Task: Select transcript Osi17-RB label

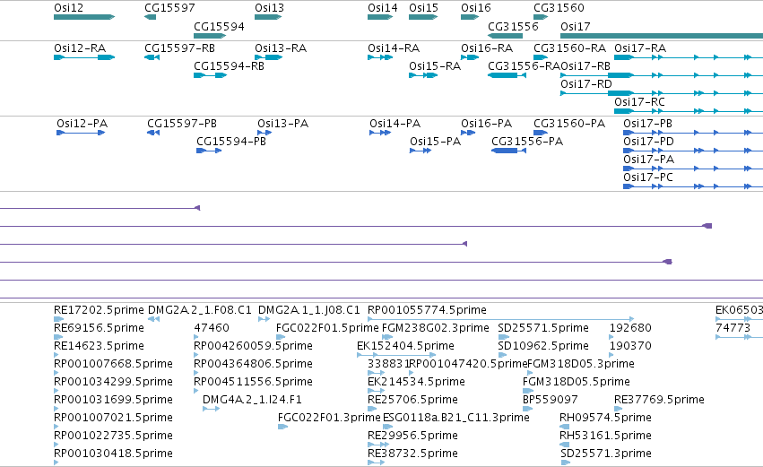Action: pos(585,66)
